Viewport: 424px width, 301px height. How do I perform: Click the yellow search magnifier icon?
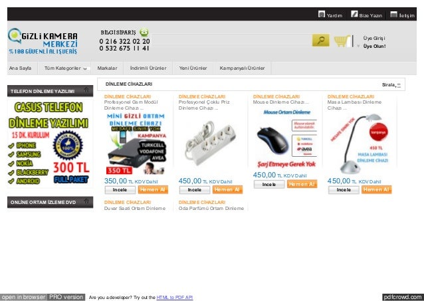[321, 41]
